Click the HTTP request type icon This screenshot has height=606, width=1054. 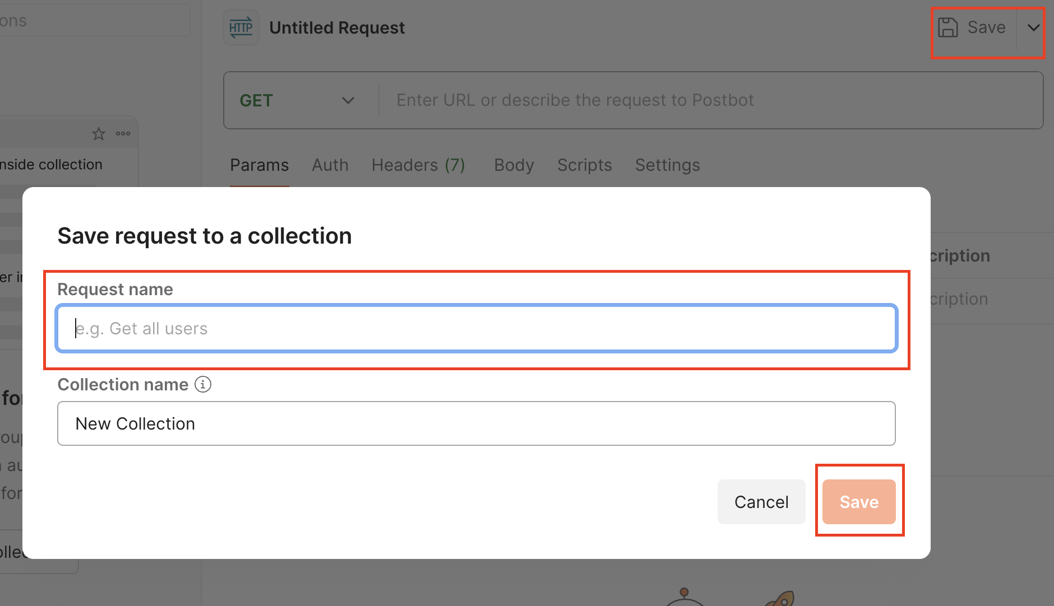241,27
